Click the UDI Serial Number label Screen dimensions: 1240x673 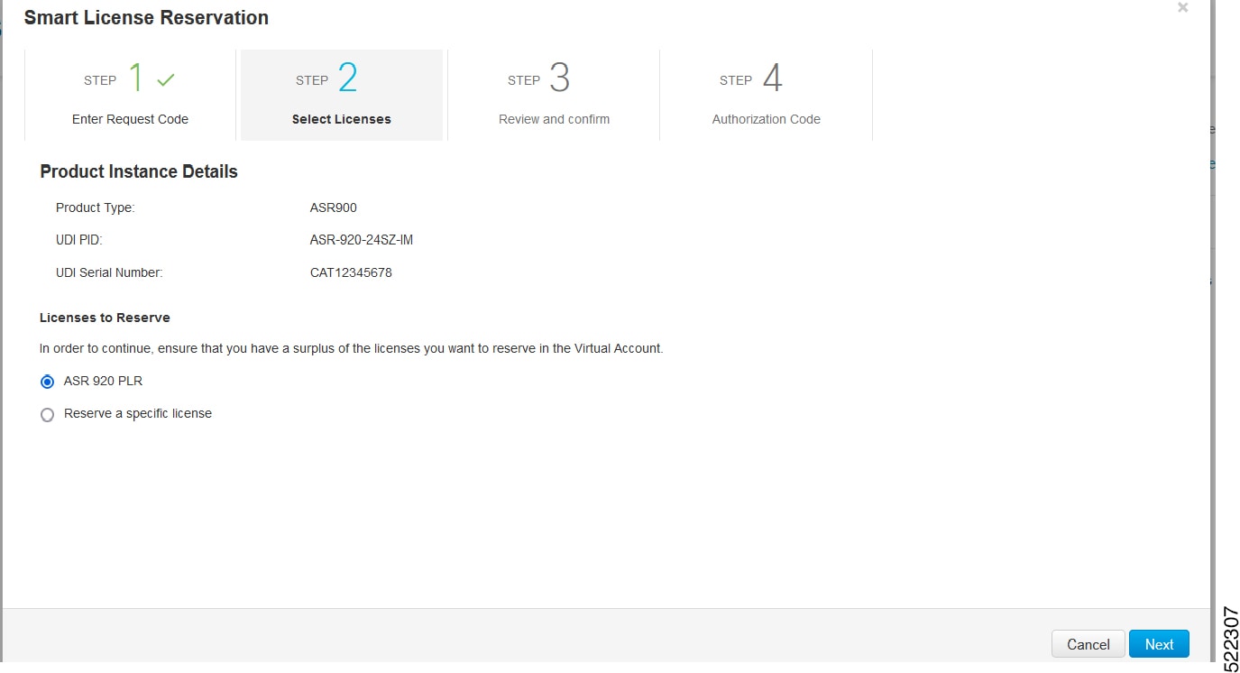[109, 272]
